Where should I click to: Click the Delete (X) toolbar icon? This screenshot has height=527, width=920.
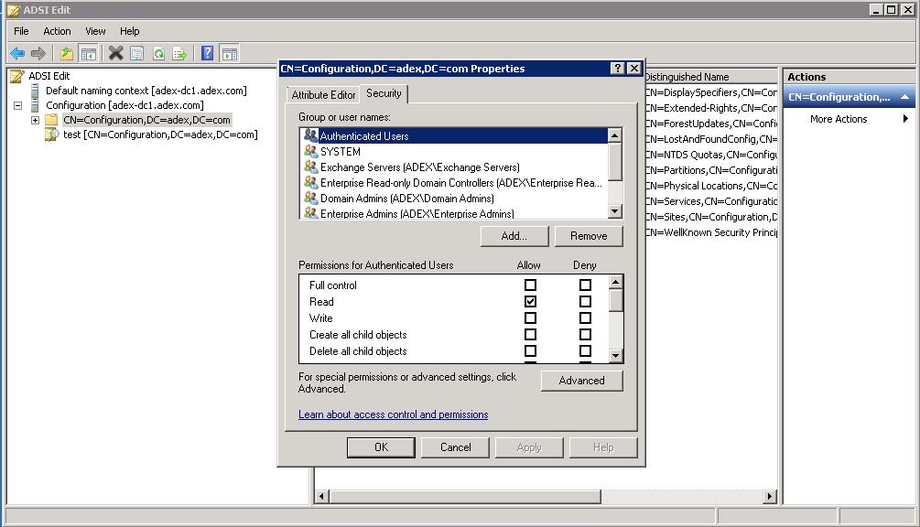(116, 52)
